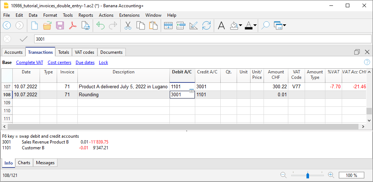Click the Recalculate refresh icon
Viewport: 373px width, 182px height.
(206, 25)
